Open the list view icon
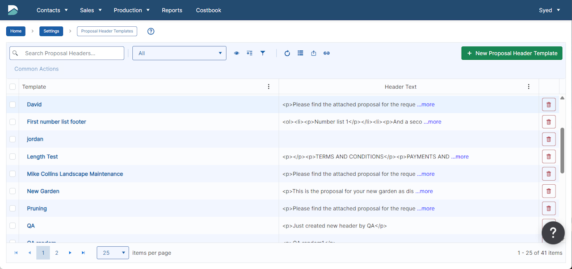This screenshot has width=572, height=269. [x=300, y=53]
